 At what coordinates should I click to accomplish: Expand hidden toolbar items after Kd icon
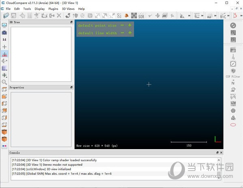tap(215, 16)
